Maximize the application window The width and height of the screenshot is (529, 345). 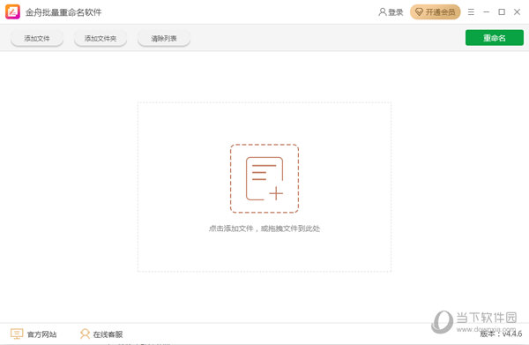tap(502, 12)
